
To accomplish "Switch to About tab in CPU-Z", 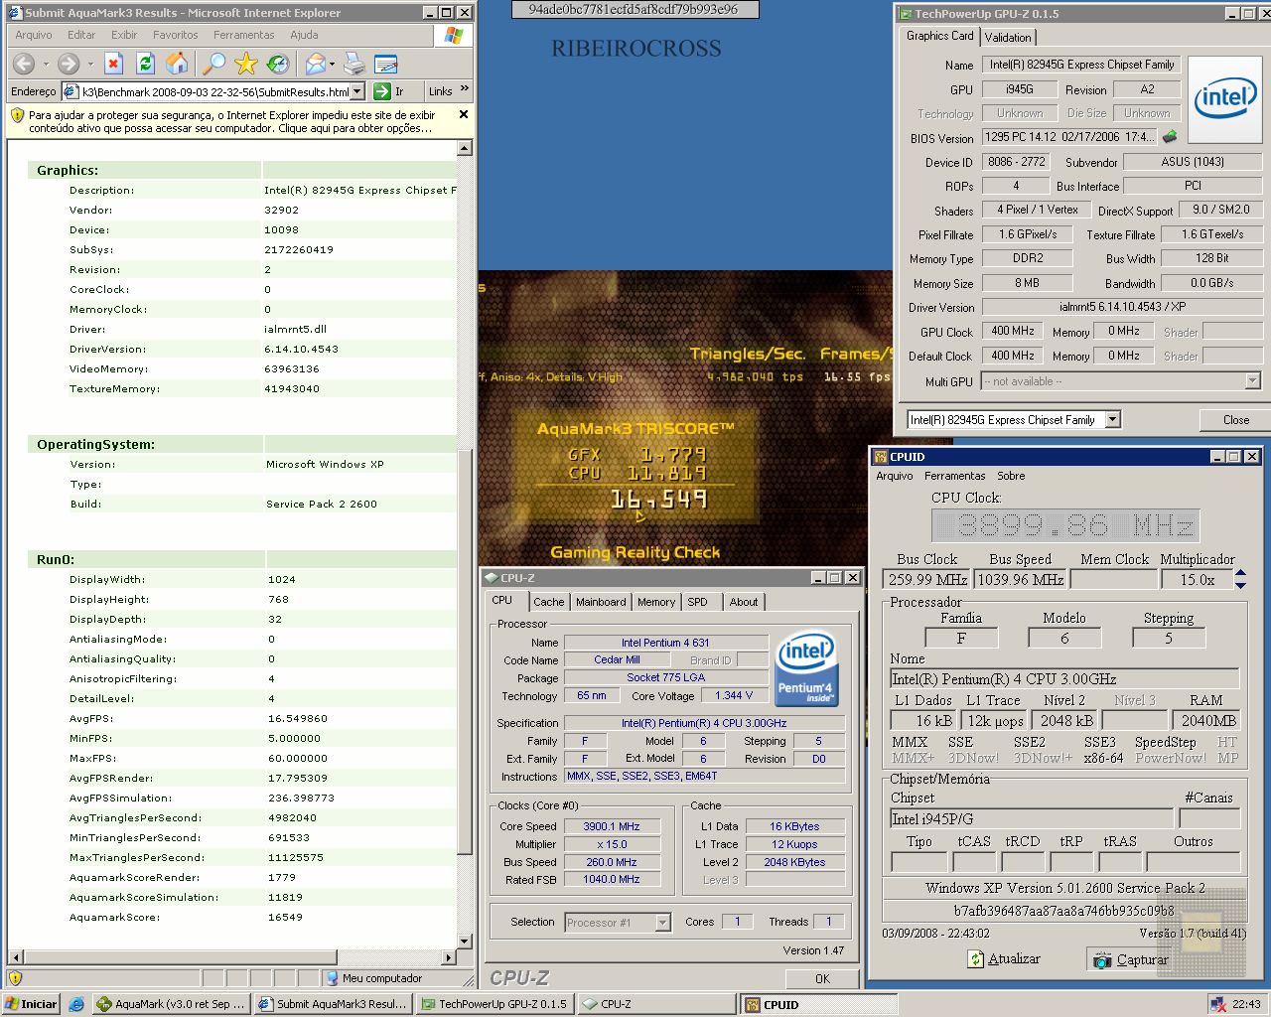I will (x=744, y=602).
